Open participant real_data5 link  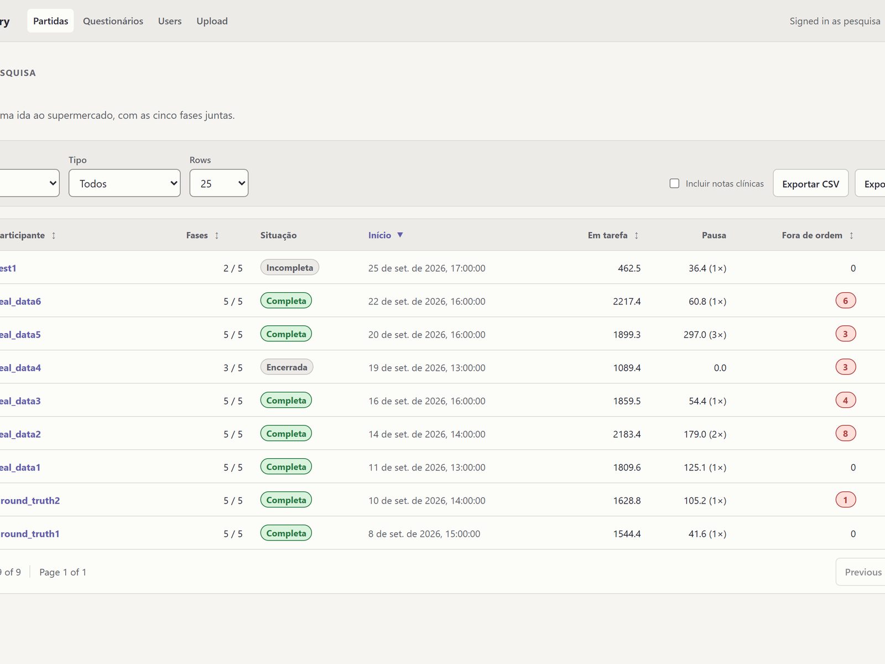point(20,335)
